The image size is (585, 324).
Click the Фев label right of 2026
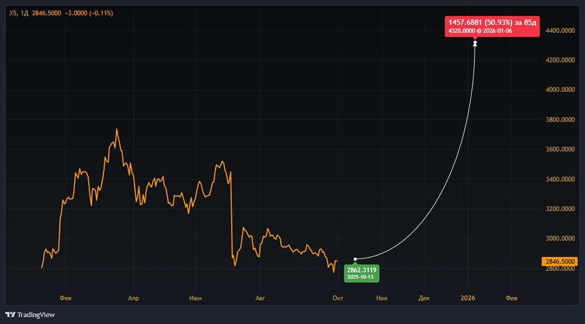click(x=511, y=298)
